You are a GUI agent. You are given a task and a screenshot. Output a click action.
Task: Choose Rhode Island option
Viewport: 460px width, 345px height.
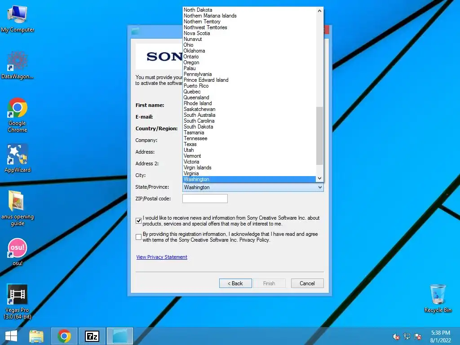pyautogui.click(x=249, y=103)
